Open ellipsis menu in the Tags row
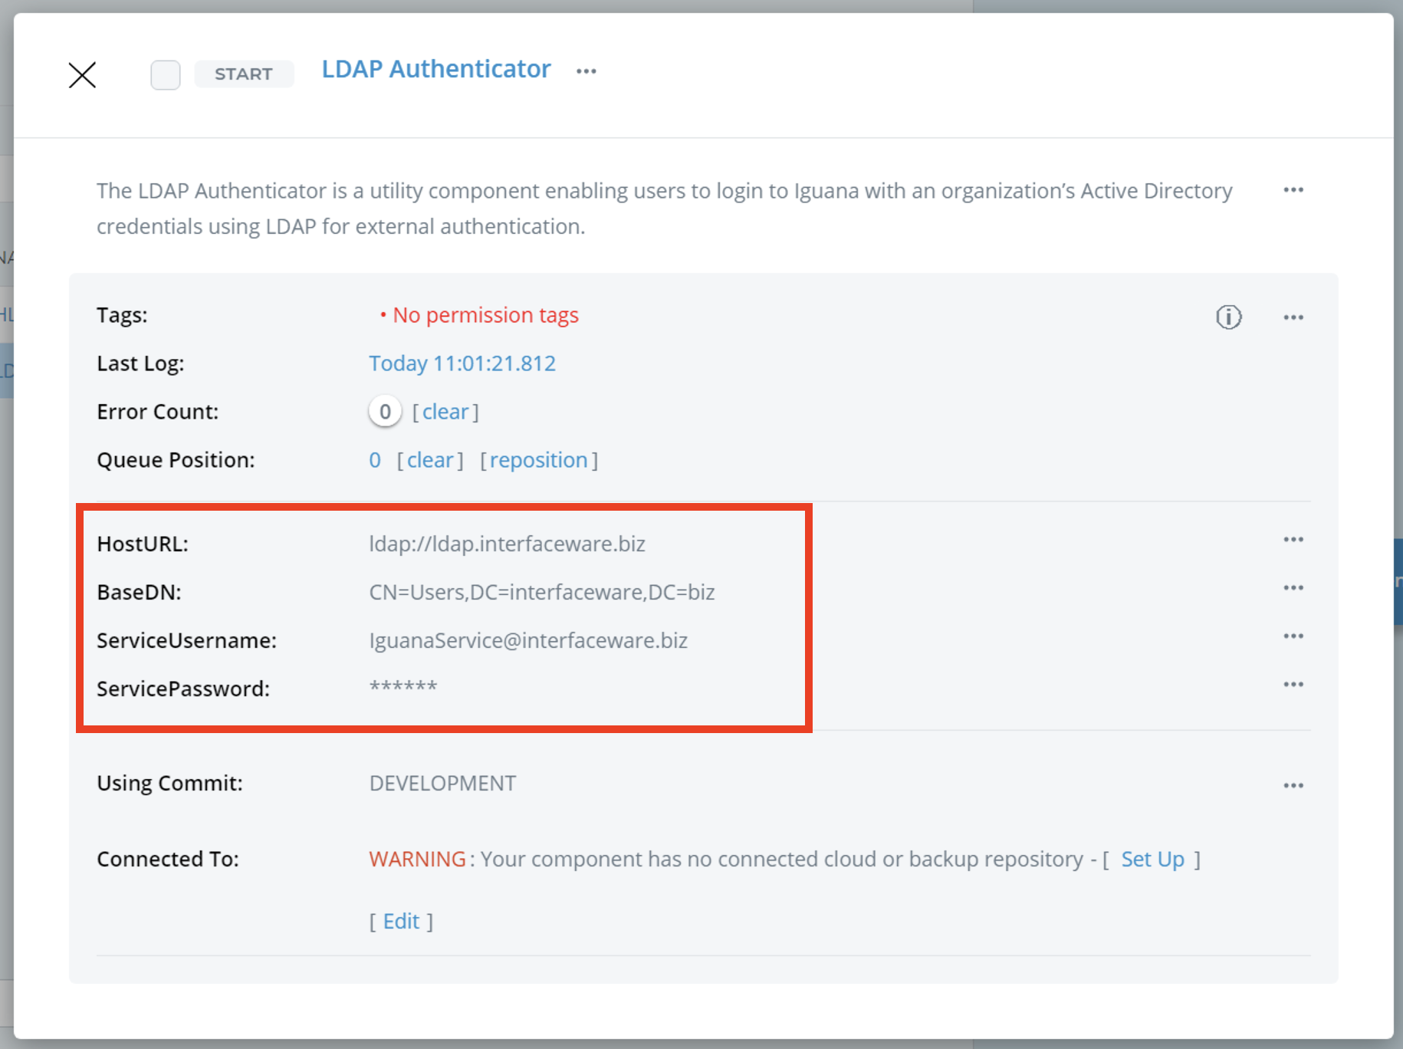Screen dimensions: 1403x1049 [x=1293, y=317]
